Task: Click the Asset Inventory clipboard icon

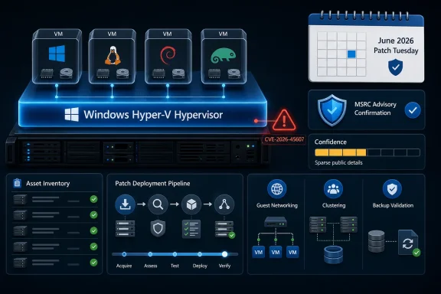Action: [x=17, y=183]
